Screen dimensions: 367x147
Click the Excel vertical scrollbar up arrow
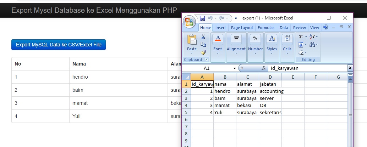click(350, 80)
